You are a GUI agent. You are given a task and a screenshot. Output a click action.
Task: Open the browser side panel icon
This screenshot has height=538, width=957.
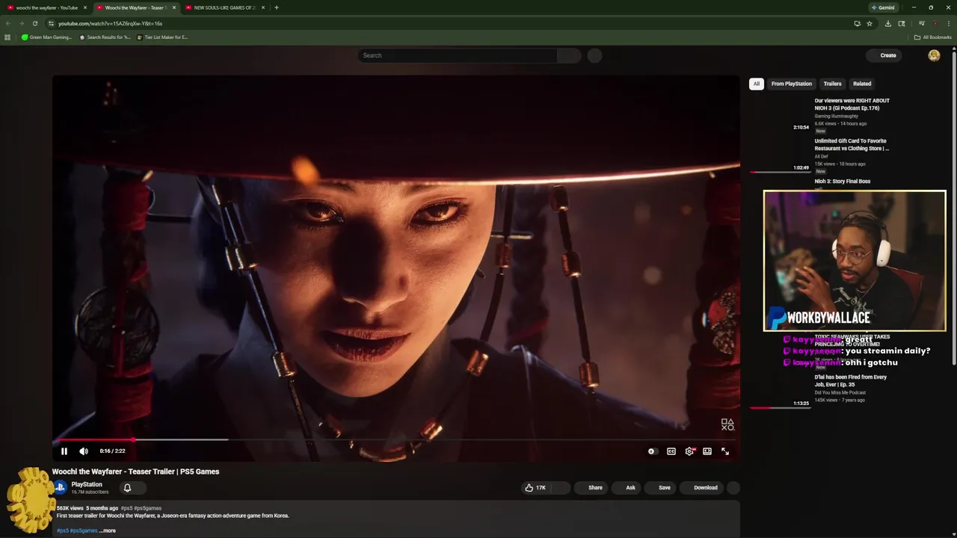pyautogui.click(x=902, y=23)
